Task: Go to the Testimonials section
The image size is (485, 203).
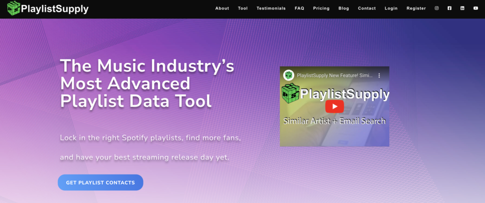Action: click(271, 9)
